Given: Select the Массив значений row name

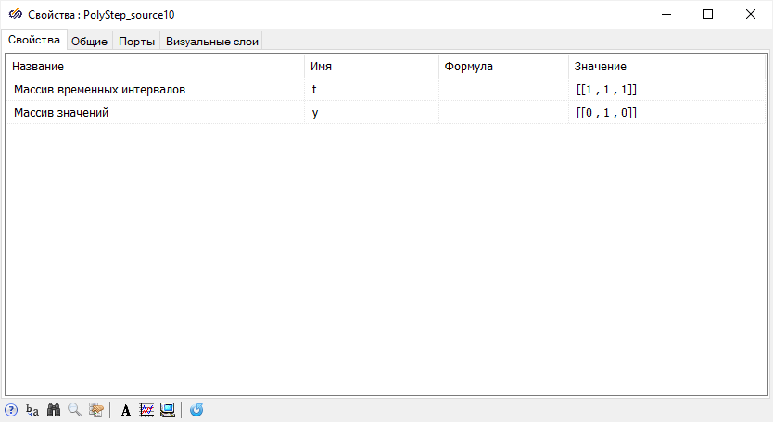Looking at the screenshot, I should point(62,113).
